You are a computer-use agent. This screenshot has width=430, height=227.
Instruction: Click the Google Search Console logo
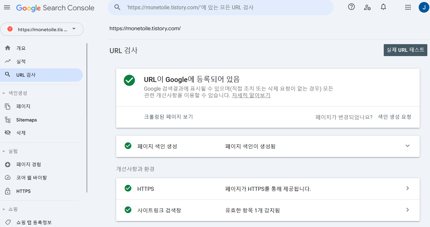click(x=55, y=8)
